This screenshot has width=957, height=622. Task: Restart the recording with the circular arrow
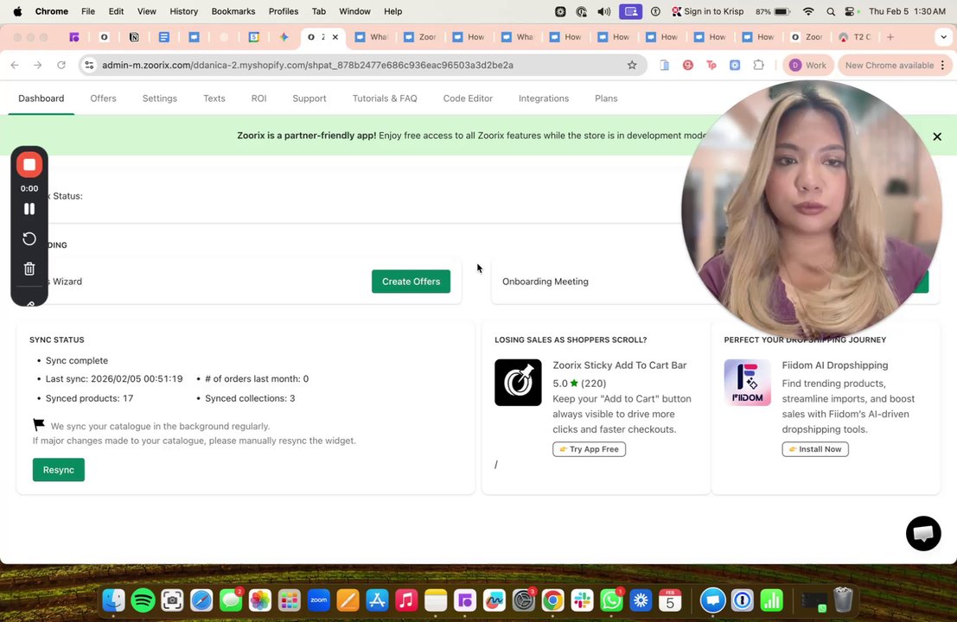[29, 238]
